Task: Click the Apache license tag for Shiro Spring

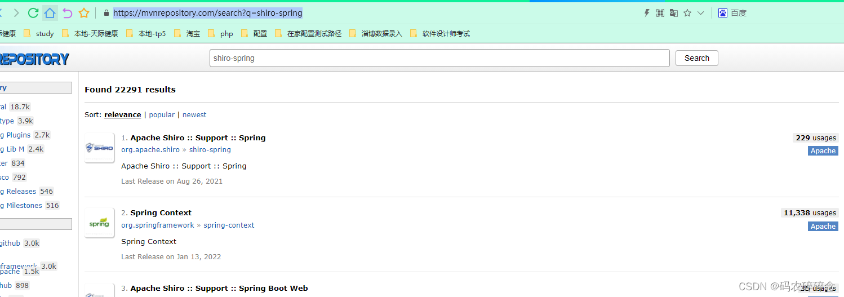Action: (823, 150)
